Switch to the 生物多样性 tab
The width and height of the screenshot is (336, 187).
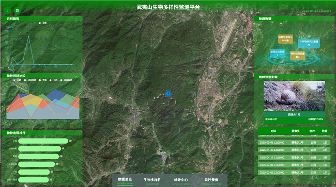[152, 181]
